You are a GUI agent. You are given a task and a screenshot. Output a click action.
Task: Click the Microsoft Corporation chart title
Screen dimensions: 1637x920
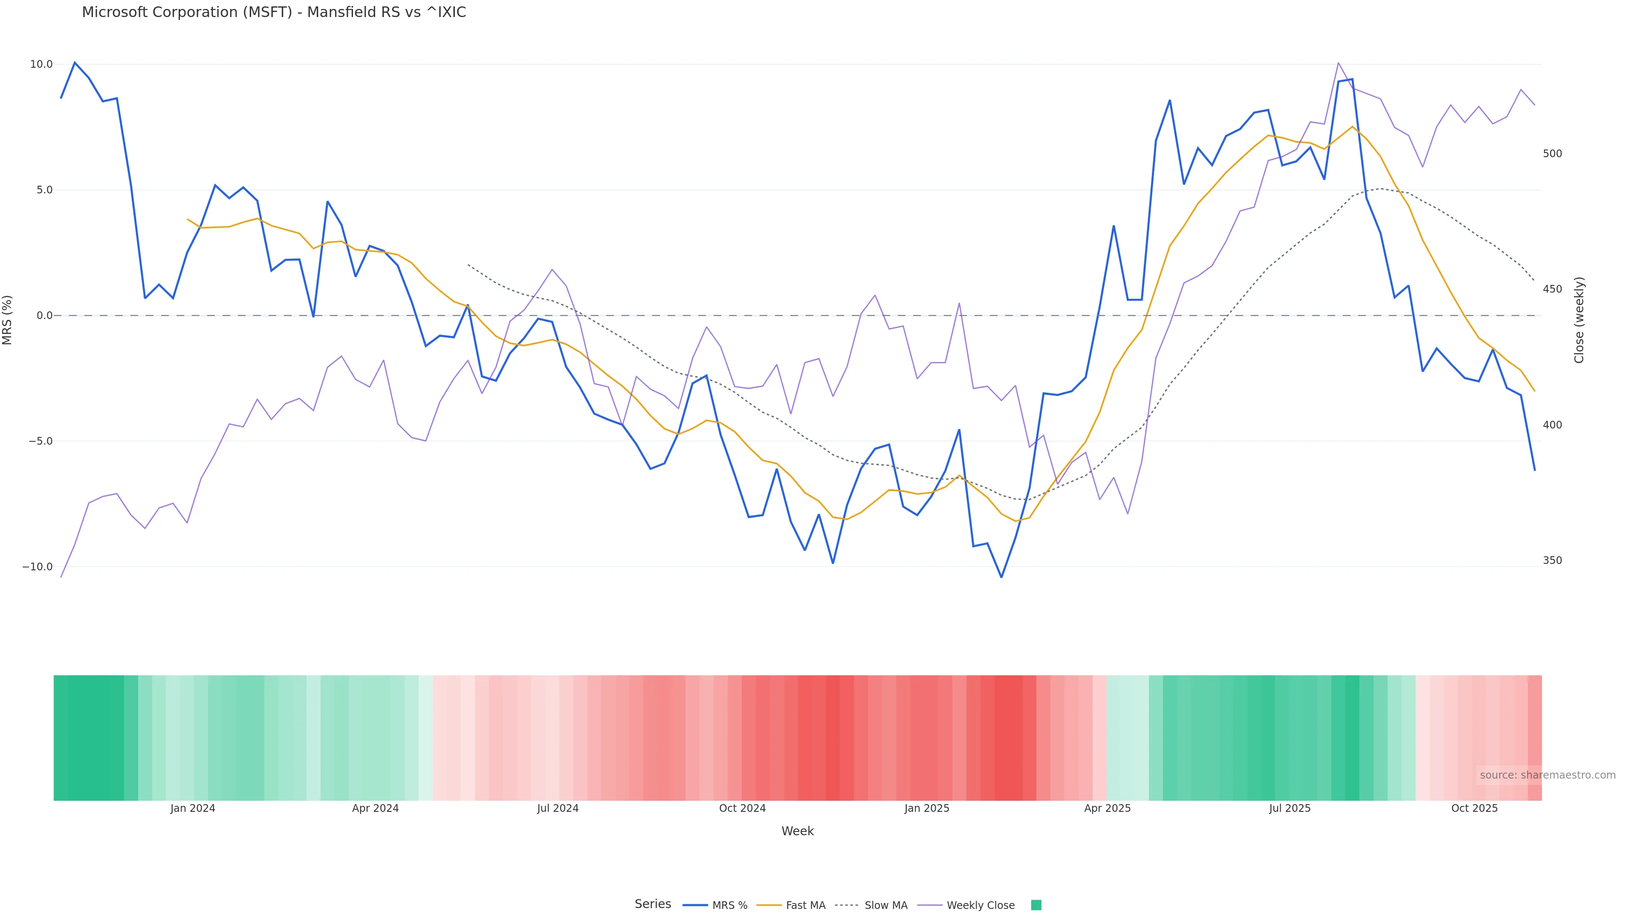tap(274, 13)
